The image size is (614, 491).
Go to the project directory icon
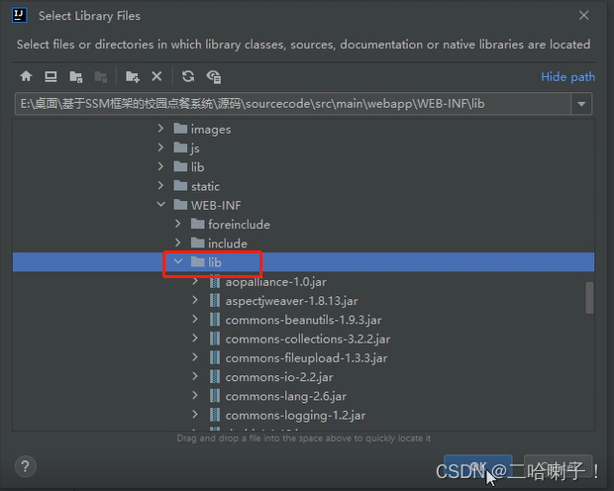(75, 77)
